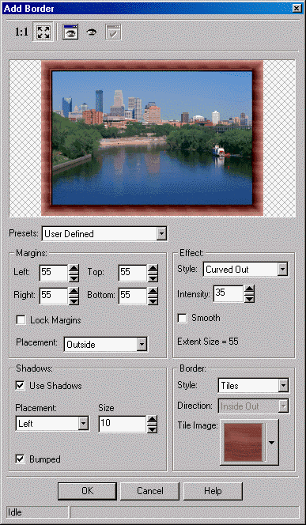
Task: Close the Add Border dialog
Action: pyautogui.click(x=297, y=9)
